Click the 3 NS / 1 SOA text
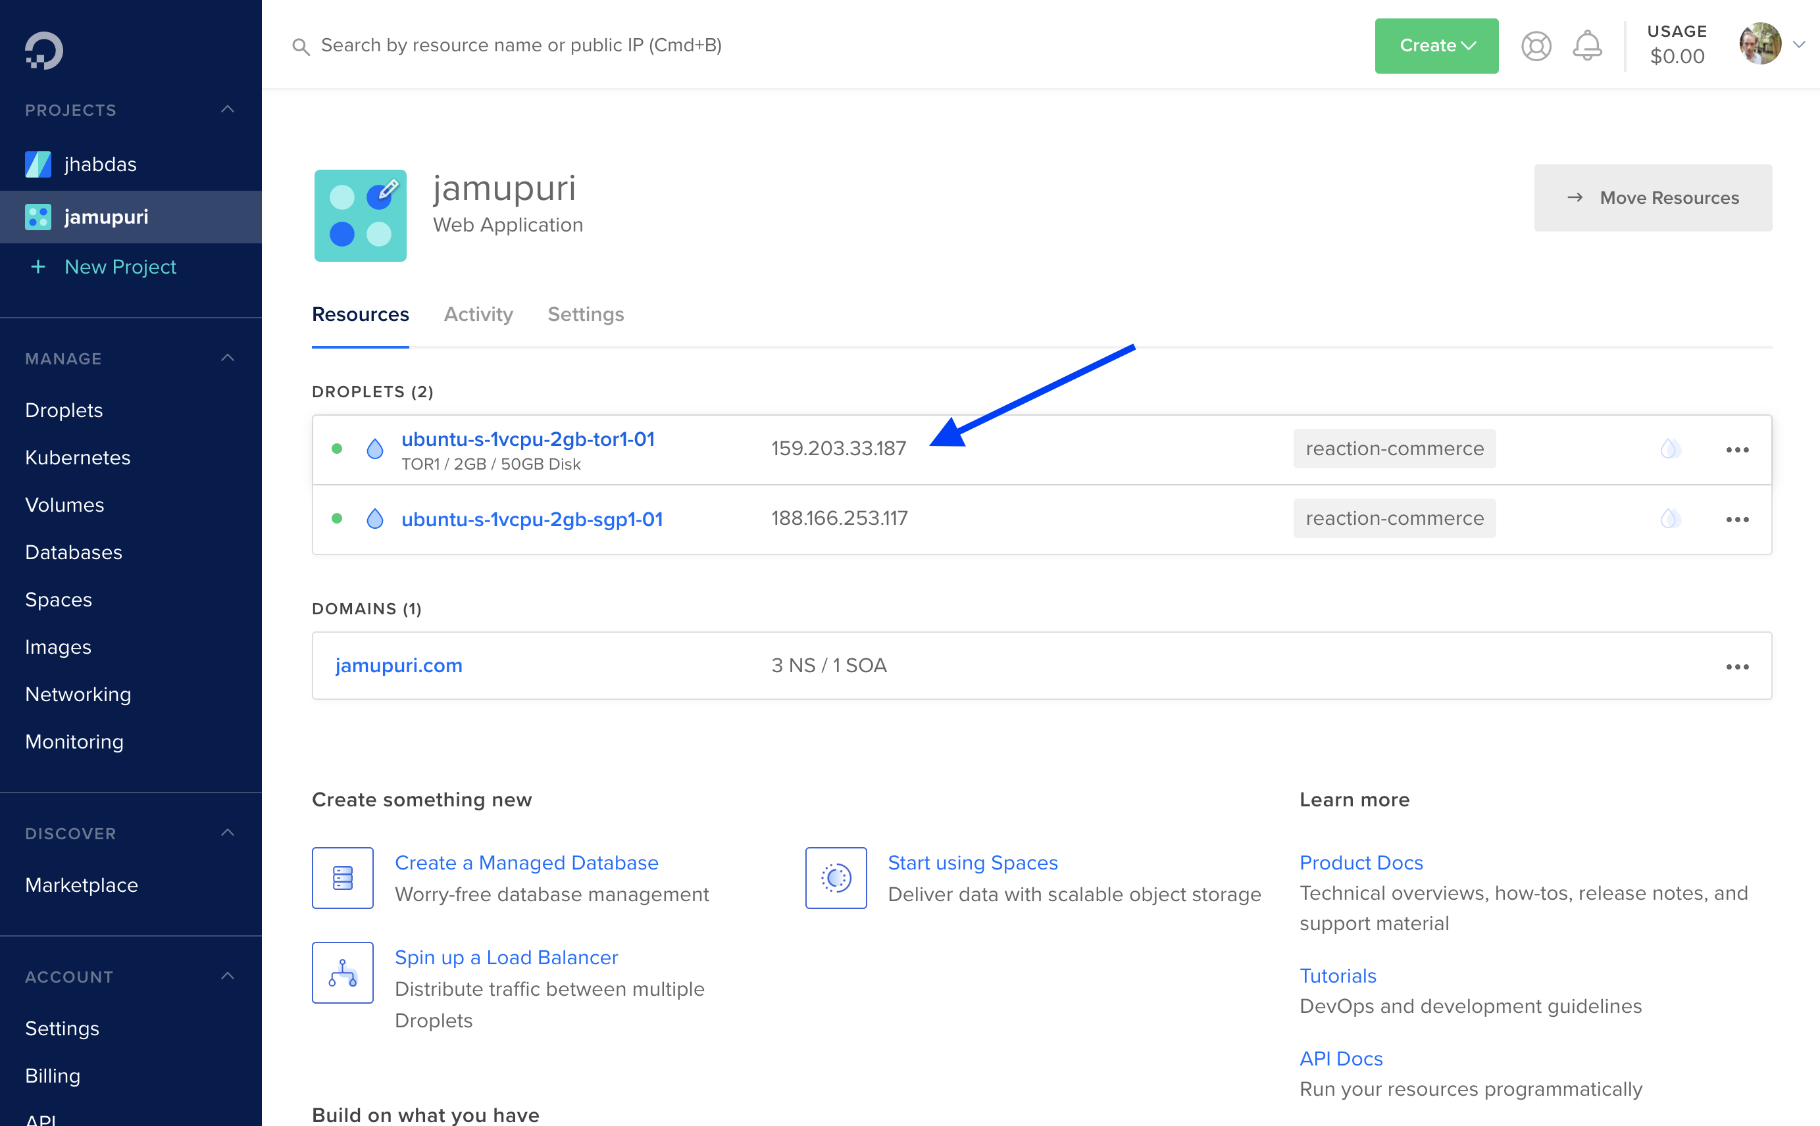Viewport: 1820px width, 1126px height. (x=829, y=666)
